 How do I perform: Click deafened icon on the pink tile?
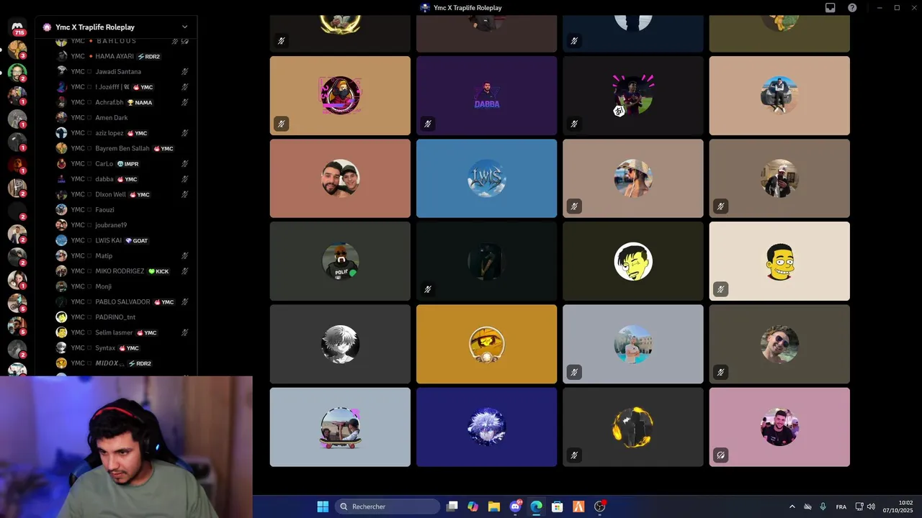(x=720, y=455)
